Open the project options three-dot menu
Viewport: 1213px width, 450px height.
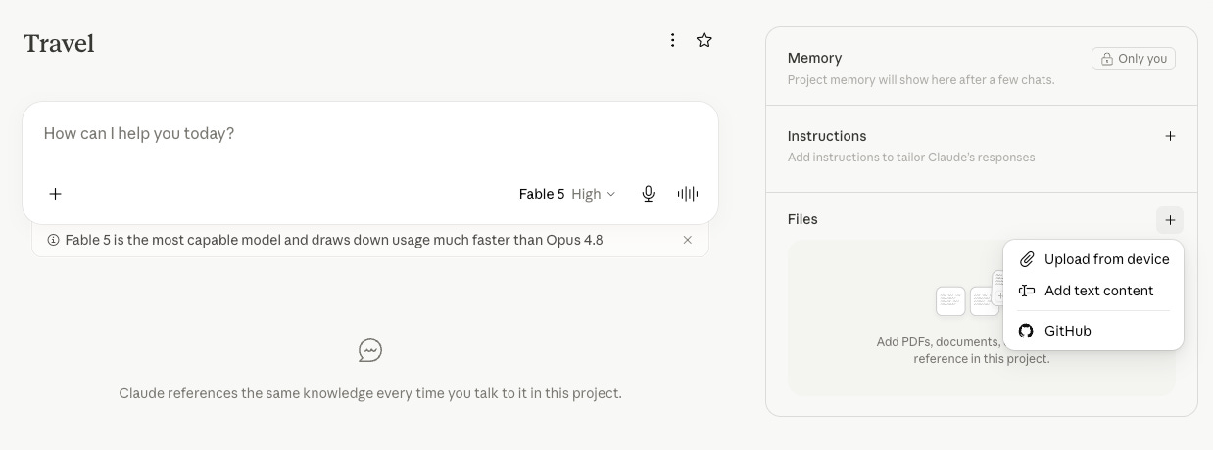(672, 40)
